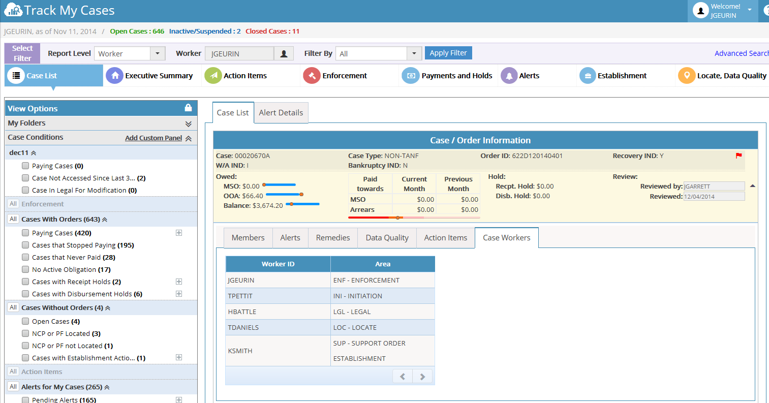Expand Cases with Disbursement Holds plus icon
Screen dimensions: 769x403
[x=179, y=294]
